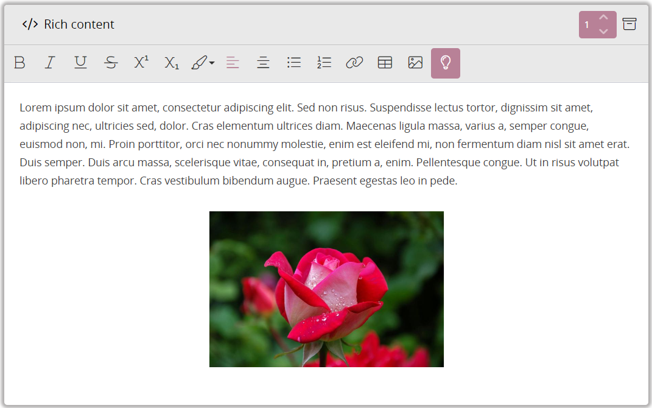Underline the selected text

[x=80, y=63]
